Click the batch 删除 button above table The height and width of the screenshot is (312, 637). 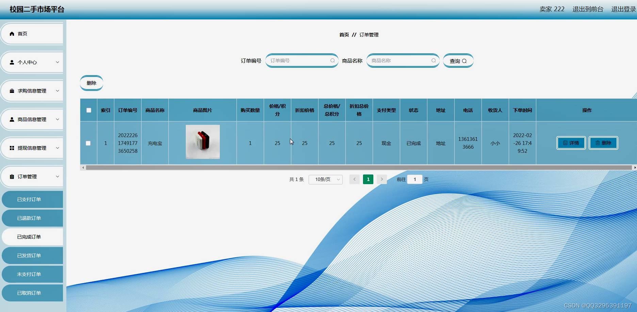coord(92,83)
